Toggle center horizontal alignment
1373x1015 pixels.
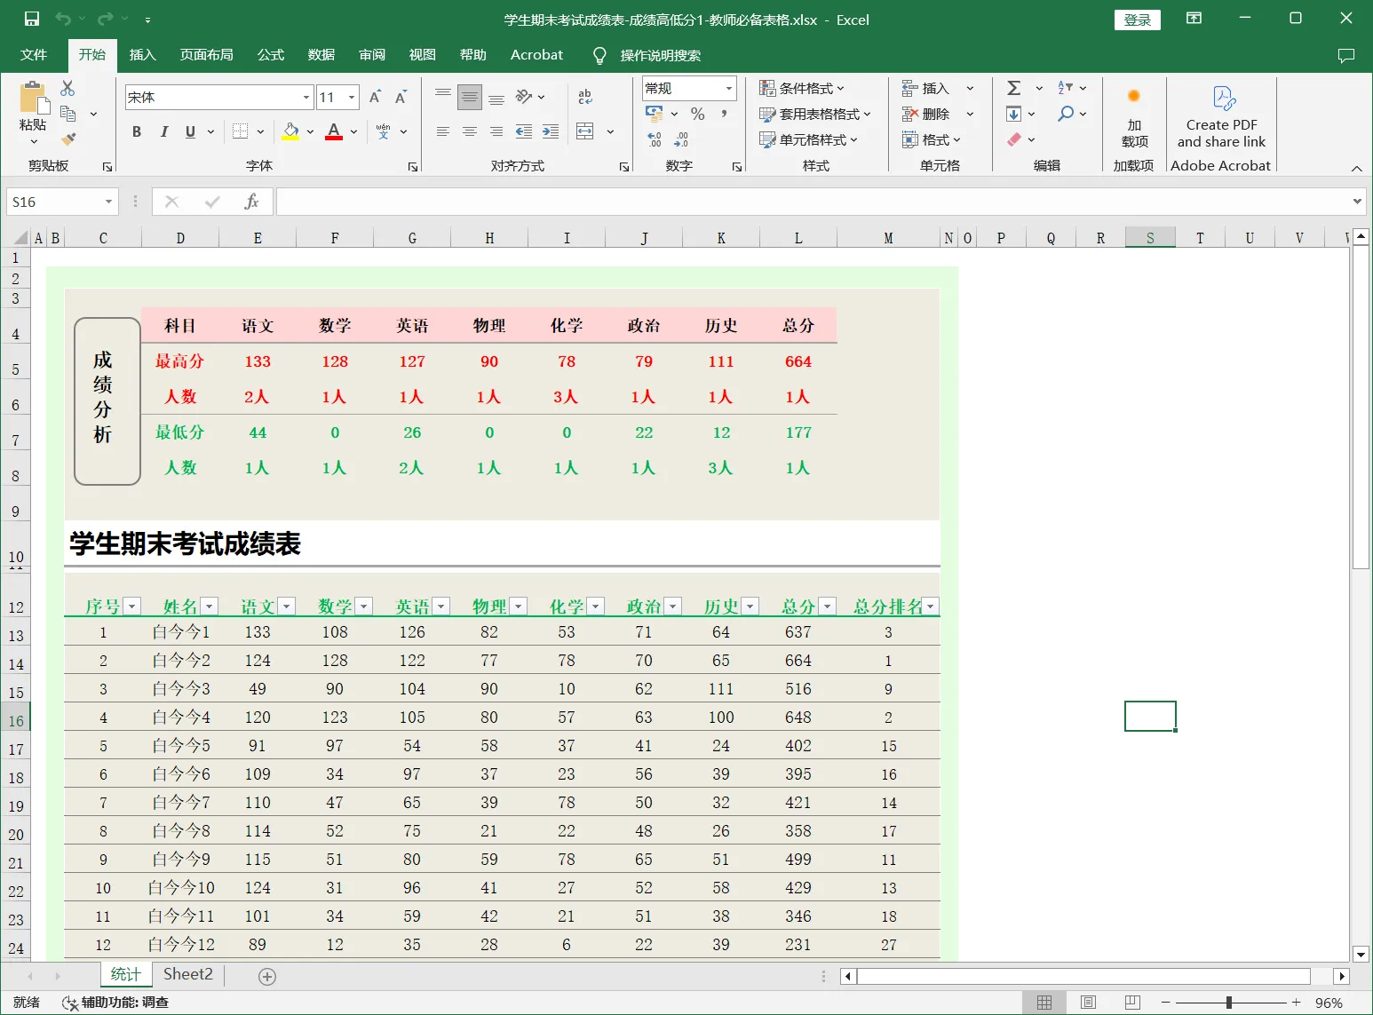tap(470, 131)
